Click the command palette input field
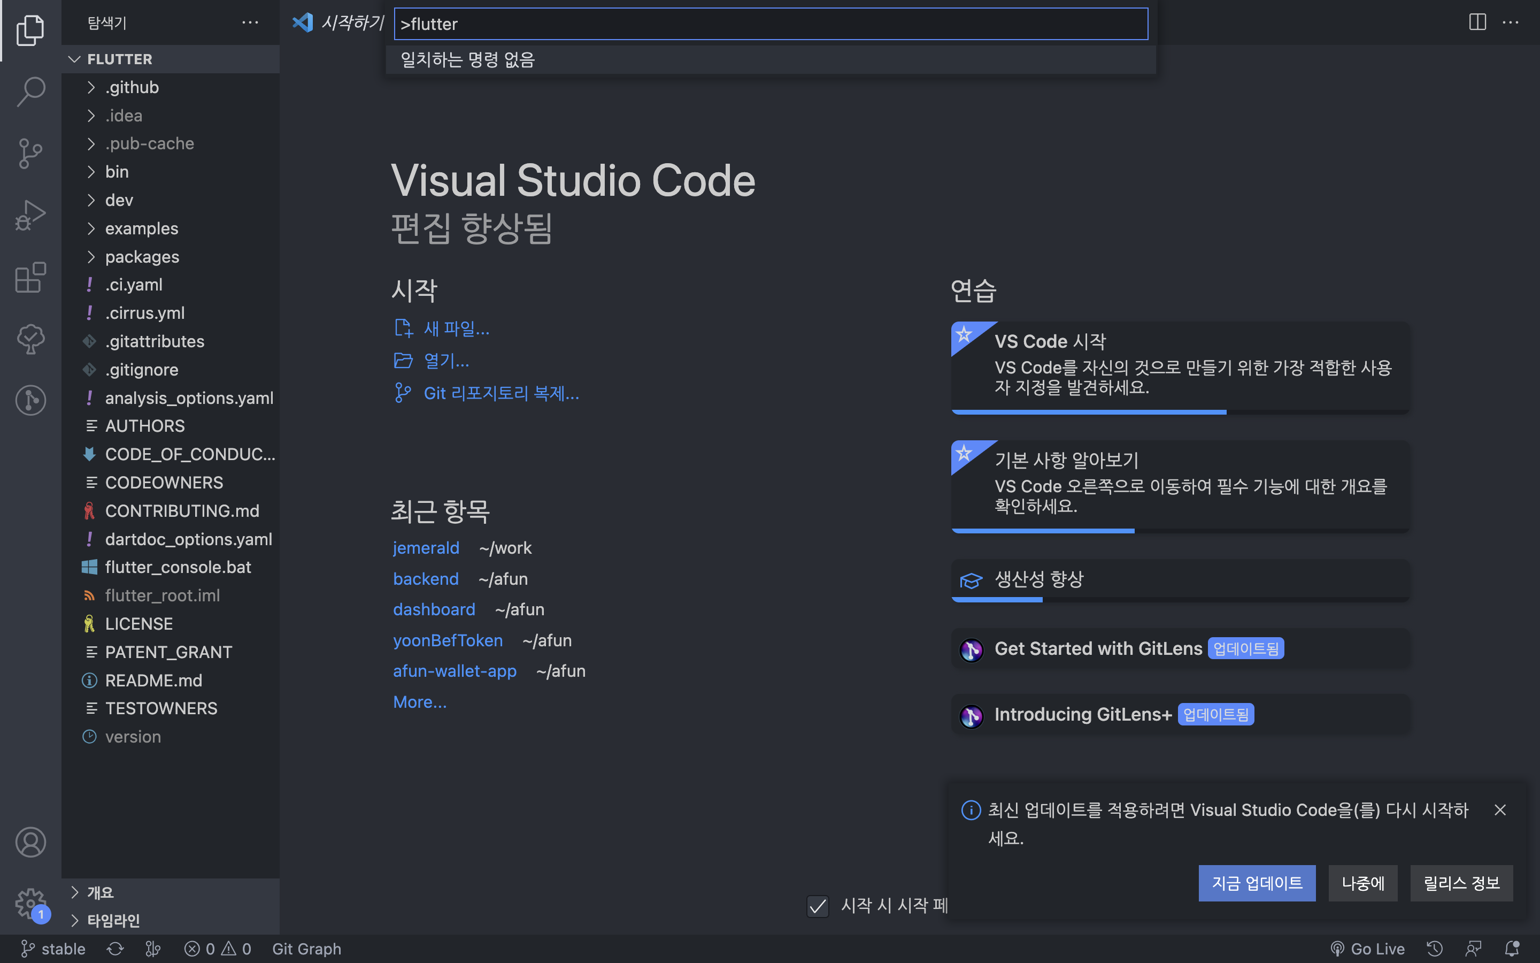Viewport: 1540px width, 963px height. coord(770,24)
